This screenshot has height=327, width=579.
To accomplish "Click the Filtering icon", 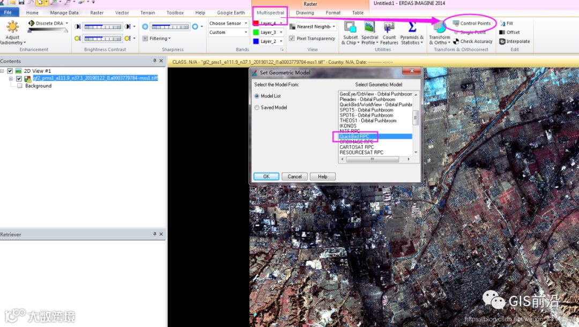I will [145, 39].
